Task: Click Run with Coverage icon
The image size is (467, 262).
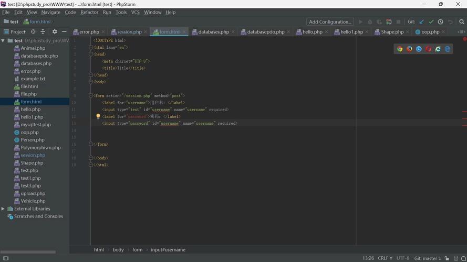Action: (379, 21)
